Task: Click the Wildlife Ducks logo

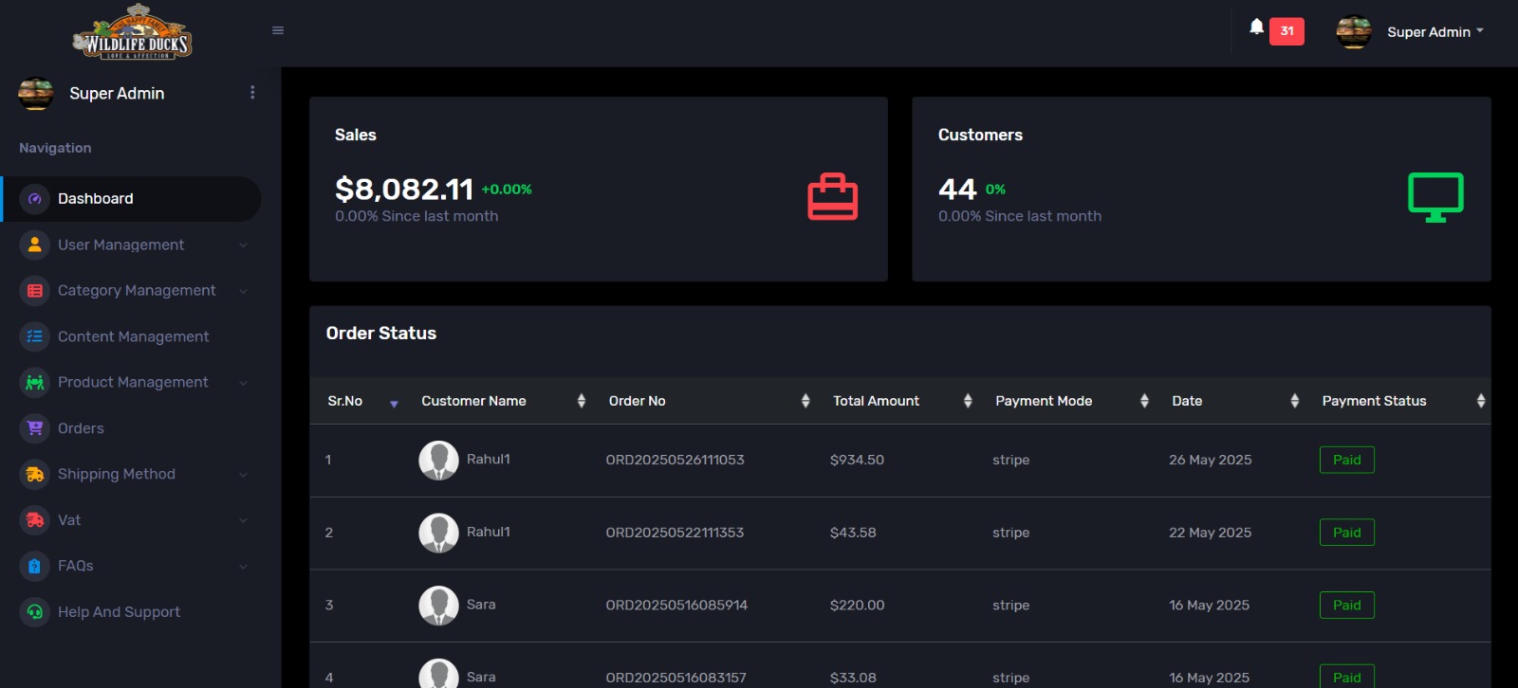Action: point(133,33)
